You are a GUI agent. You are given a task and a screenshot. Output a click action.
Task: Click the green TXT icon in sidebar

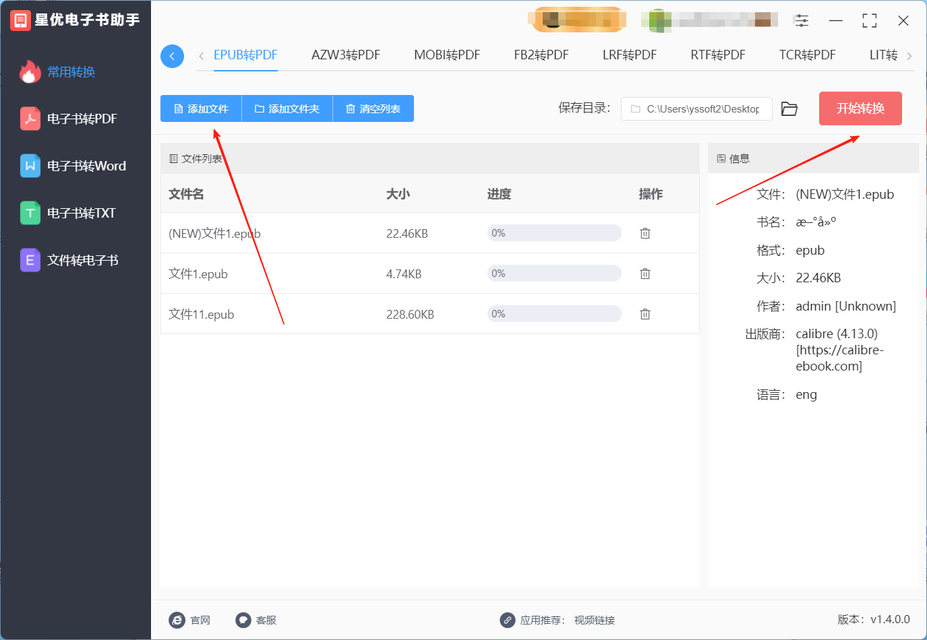point(30,213)
